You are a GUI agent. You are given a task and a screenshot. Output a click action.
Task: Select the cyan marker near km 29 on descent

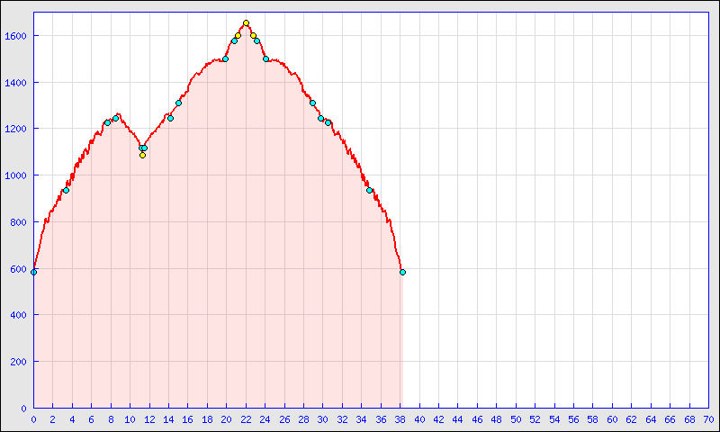tap(312, 103)
